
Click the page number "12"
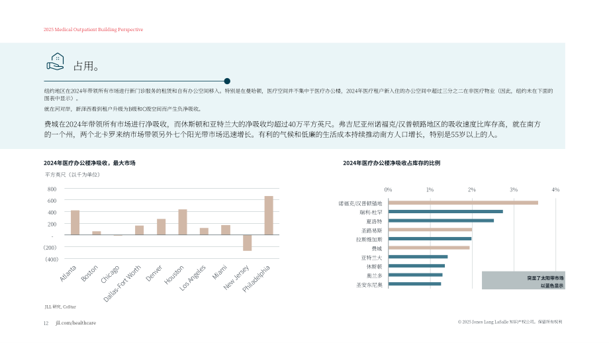[x=46, y=323]
